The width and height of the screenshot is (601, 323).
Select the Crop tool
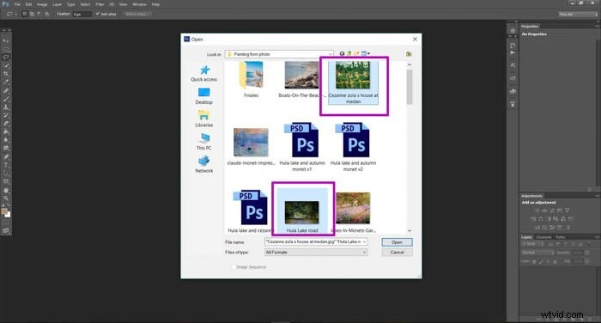(x=6, y=73)
